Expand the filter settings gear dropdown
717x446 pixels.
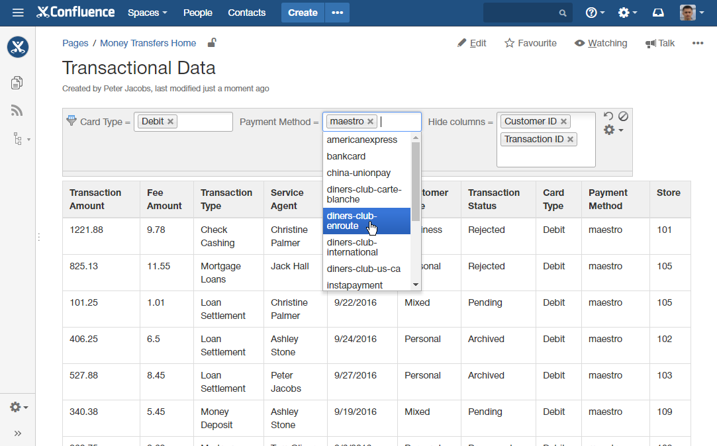[613, 130]
